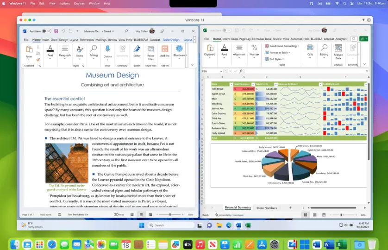The image size is (388, 250).
Task: Open the Font group in Word ribbon
Action: click(x=50, y=52)
